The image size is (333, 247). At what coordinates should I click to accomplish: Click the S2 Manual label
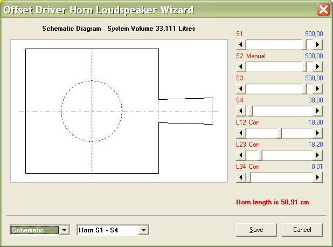coord(251,56)
